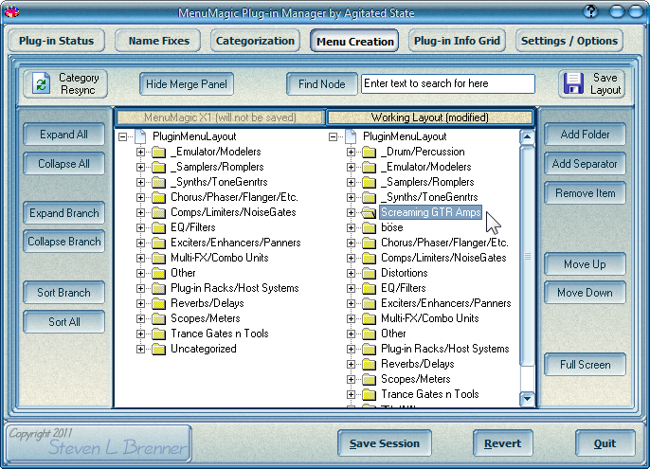Open the Plug-in Info Grid tab

[x=457, y=41]
